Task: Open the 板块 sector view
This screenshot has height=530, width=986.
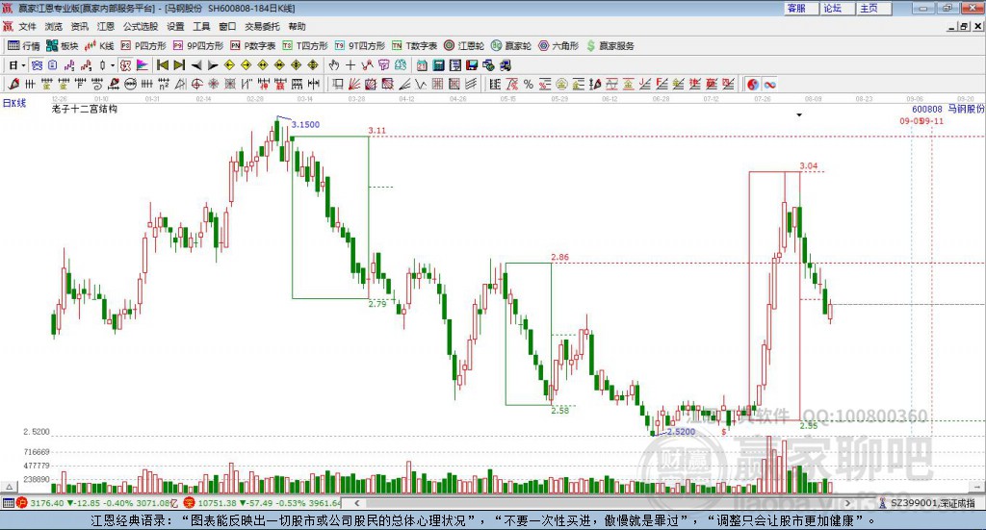Action: pyautogui.click(x=63, y=46)
